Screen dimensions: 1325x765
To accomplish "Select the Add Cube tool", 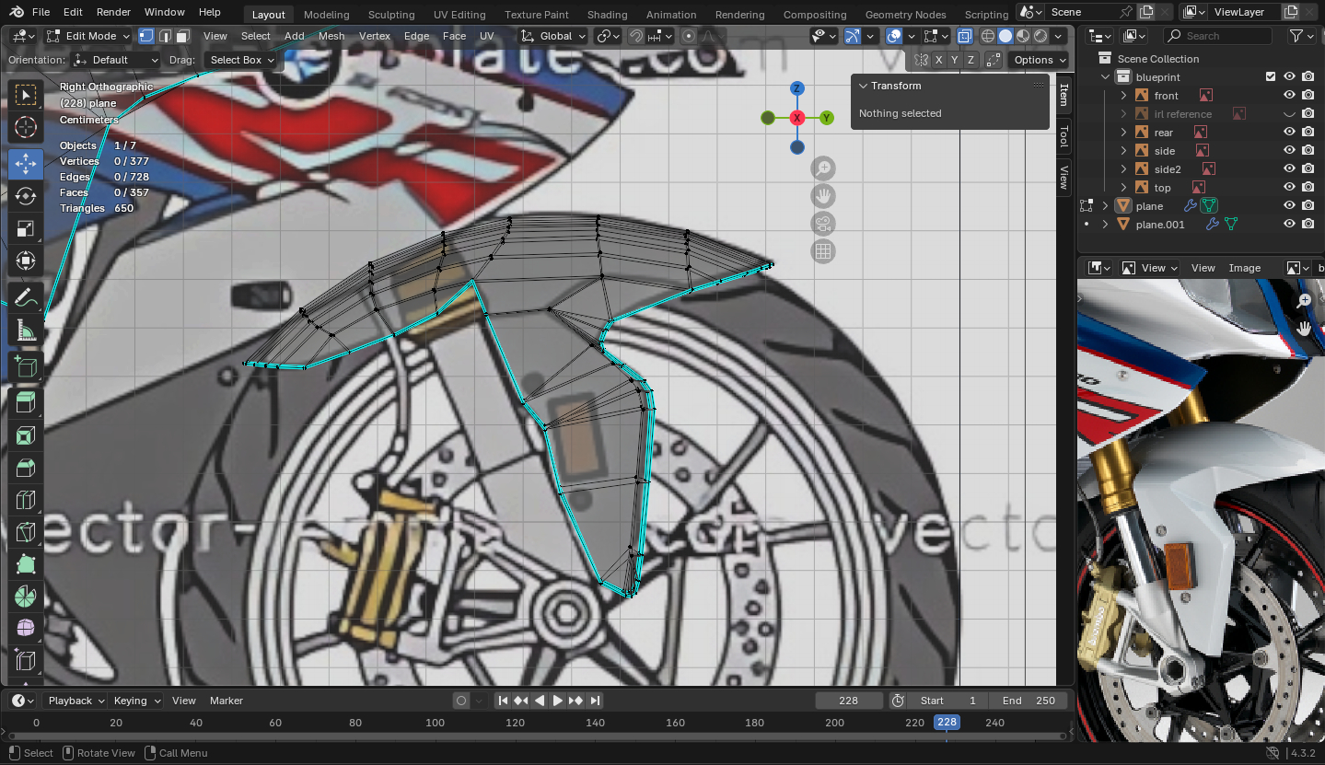I will click(x=26, y=366).
